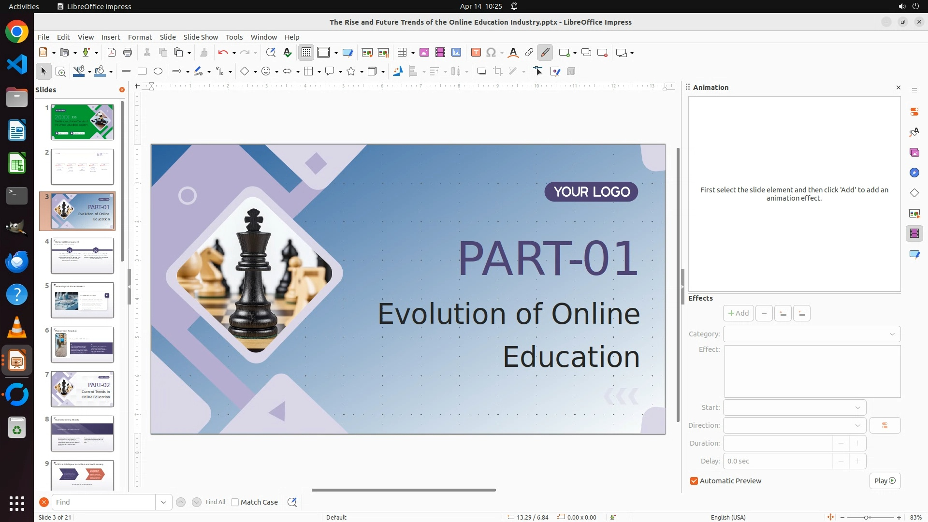Click the Insert Table icon
Viewport: 928px width, 522px height.
point(402,53)
